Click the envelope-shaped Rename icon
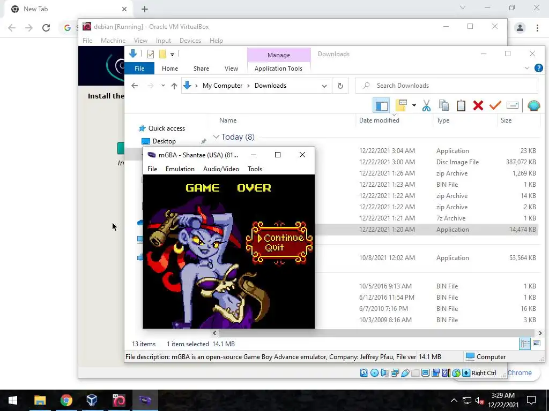549x411 pixels. tap(512, 105)
